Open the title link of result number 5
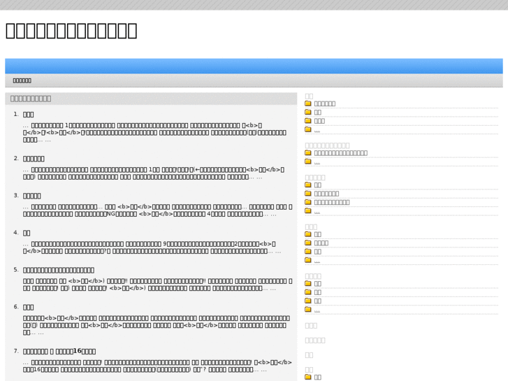508x381 pixels. 59,270
